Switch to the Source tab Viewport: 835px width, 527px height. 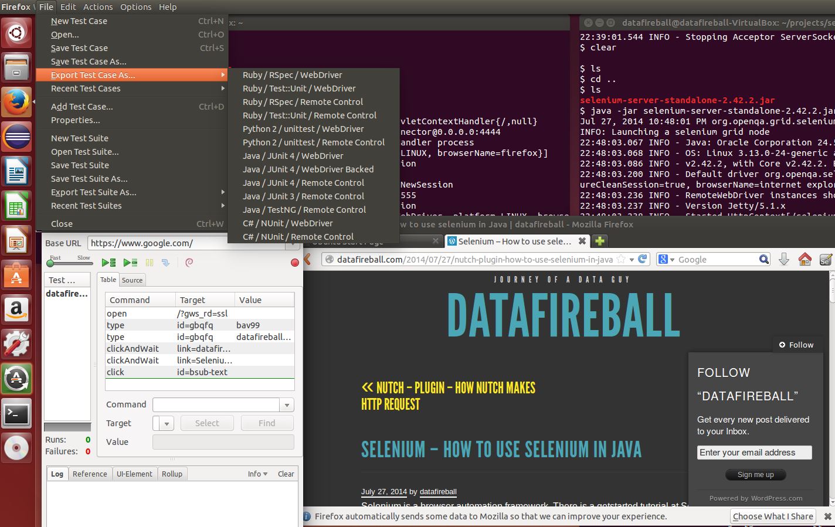132,280
